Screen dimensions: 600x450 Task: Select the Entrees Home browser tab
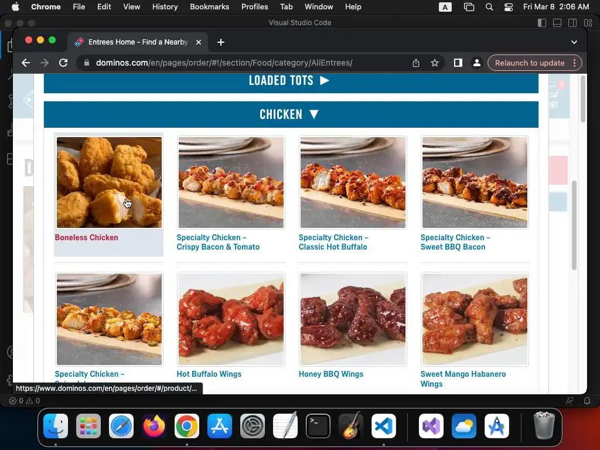point(138,42)
